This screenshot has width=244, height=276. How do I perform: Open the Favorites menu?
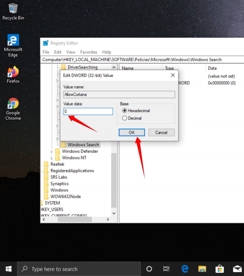[x=89, y=52]
